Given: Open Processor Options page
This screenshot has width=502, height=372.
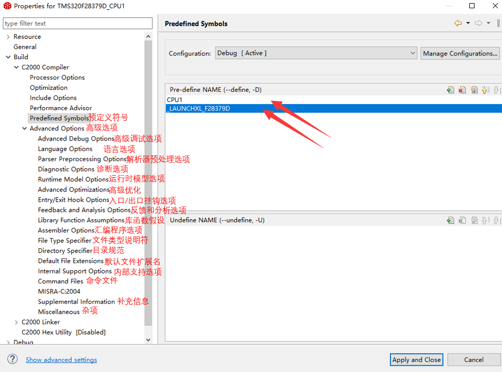Looking at the screenshot, I should point(57,77).
